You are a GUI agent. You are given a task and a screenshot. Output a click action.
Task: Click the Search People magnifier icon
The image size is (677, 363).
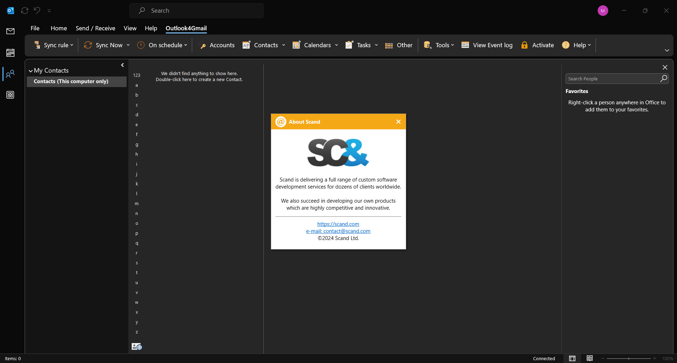tap(664, 79)
